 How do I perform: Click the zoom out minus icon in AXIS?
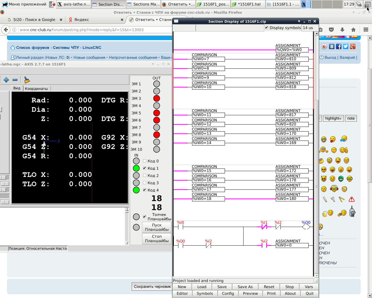point(15,80)
